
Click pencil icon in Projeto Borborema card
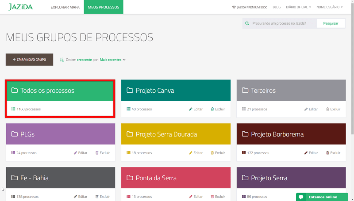coord(306,153)
